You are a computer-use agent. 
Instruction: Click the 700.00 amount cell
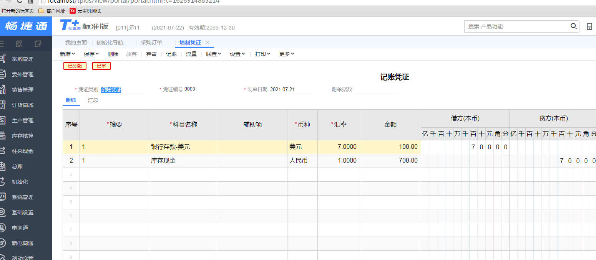coord(390,161)
